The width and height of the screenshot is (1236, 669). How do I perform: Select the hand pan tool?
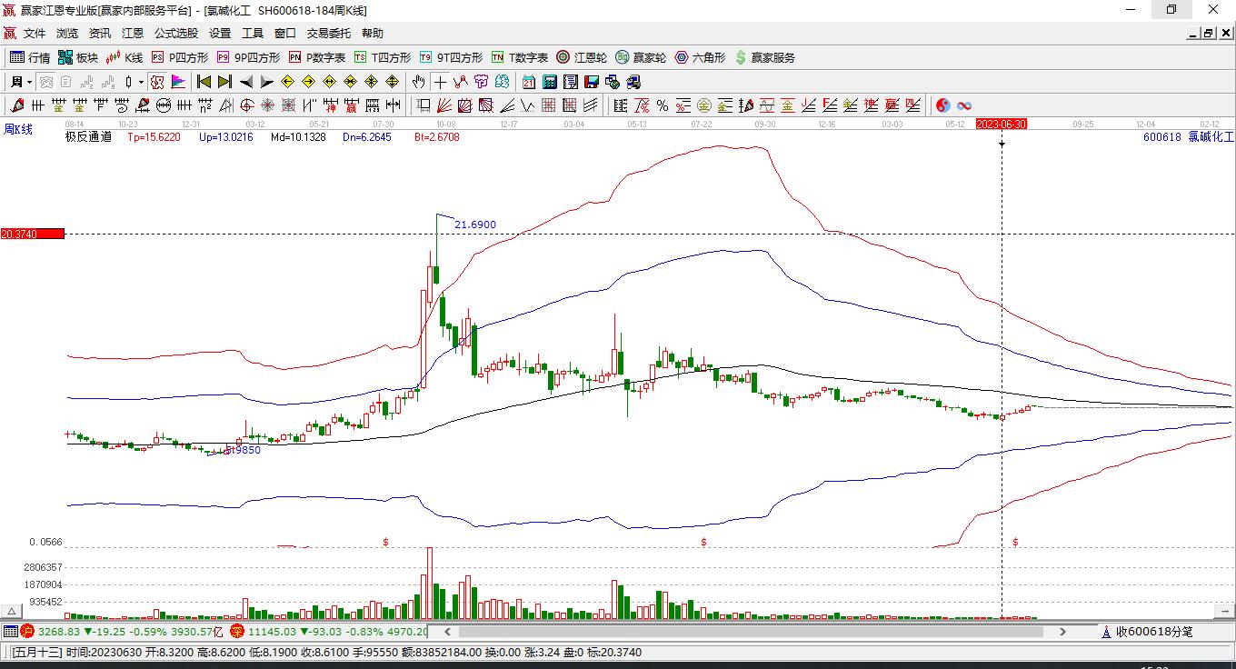point(419,82)
